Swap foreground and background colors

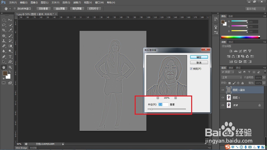10,72
